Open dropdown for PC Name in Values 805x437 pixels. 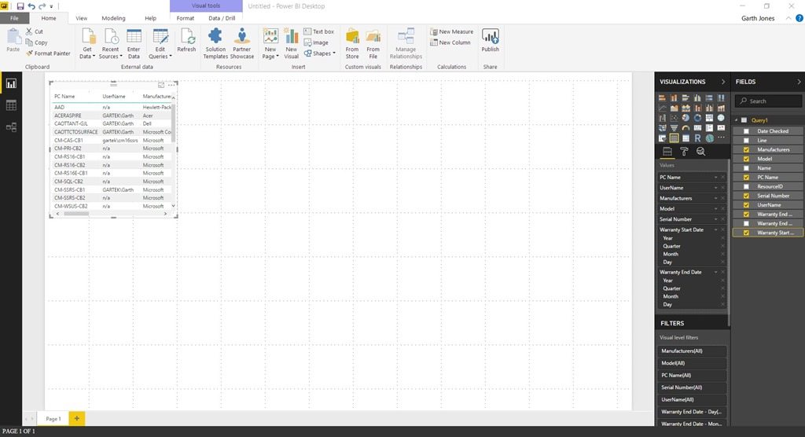click(715, 177)
